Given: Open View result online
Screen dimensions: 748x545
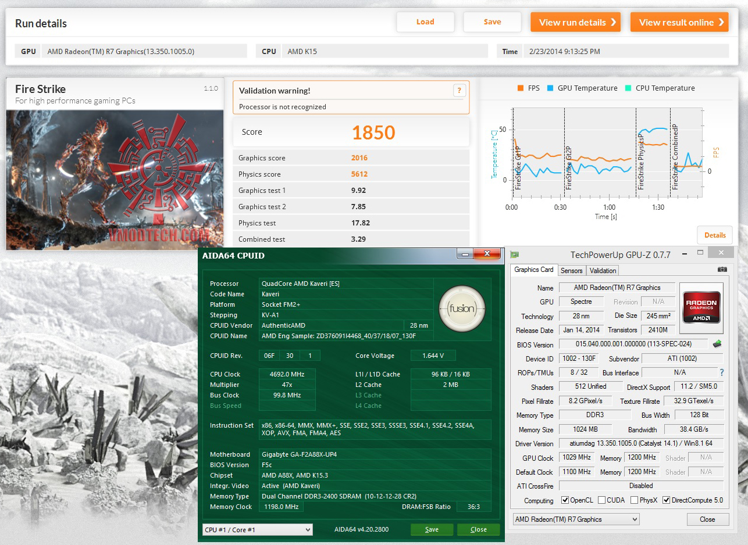Looking at the screenshot, I should coord(679,22).
